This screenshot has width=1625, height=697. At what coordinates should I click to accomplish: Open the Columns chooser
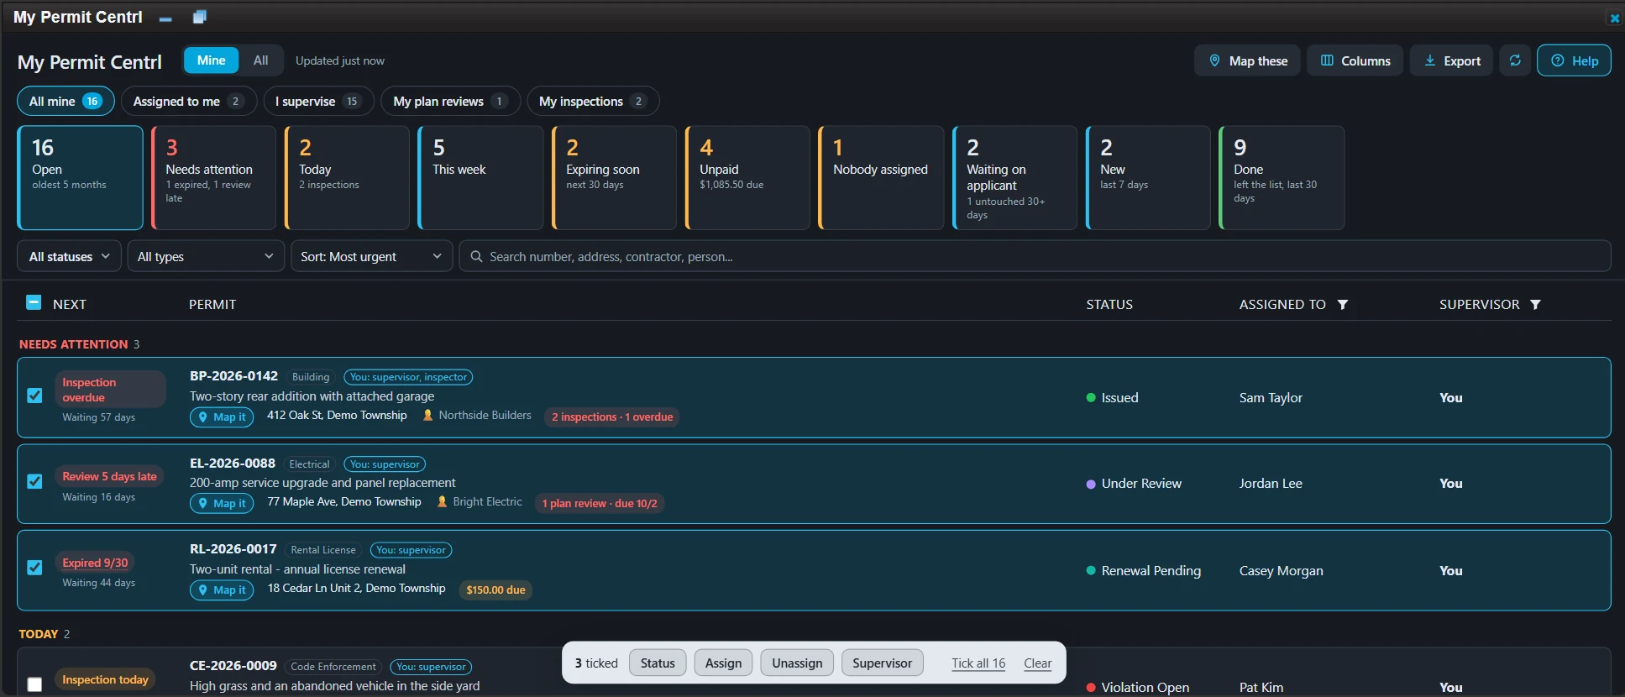pyautogui.click(x=1355, y=60)
